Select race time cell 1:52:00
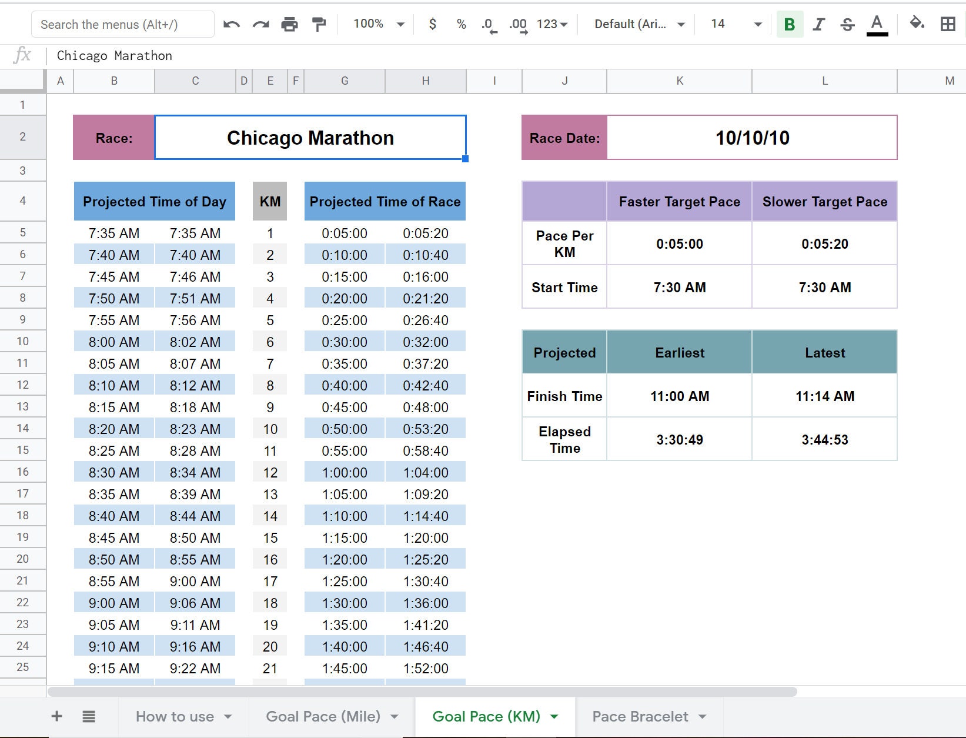 pyautogui.click(x=426, y=668)
